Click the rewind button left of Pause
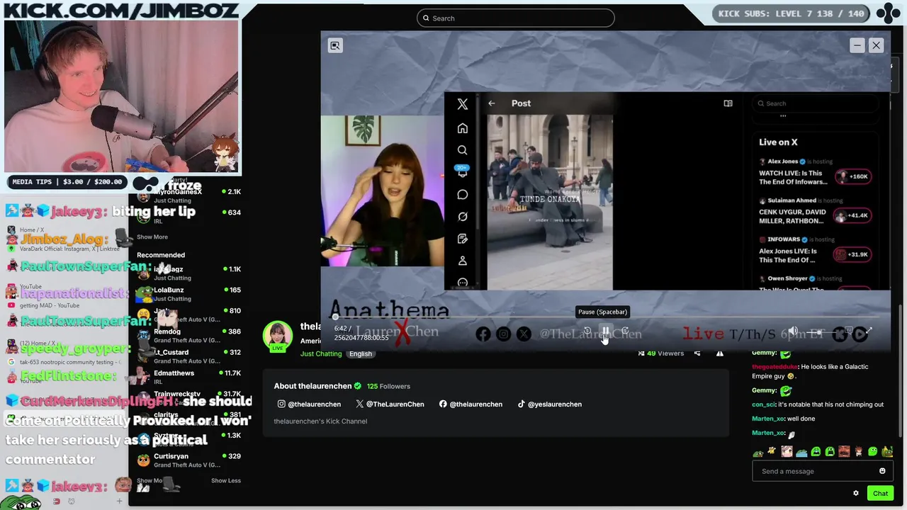Image resolution: width=907 pixels, height=510 pixels. (587, 331)
